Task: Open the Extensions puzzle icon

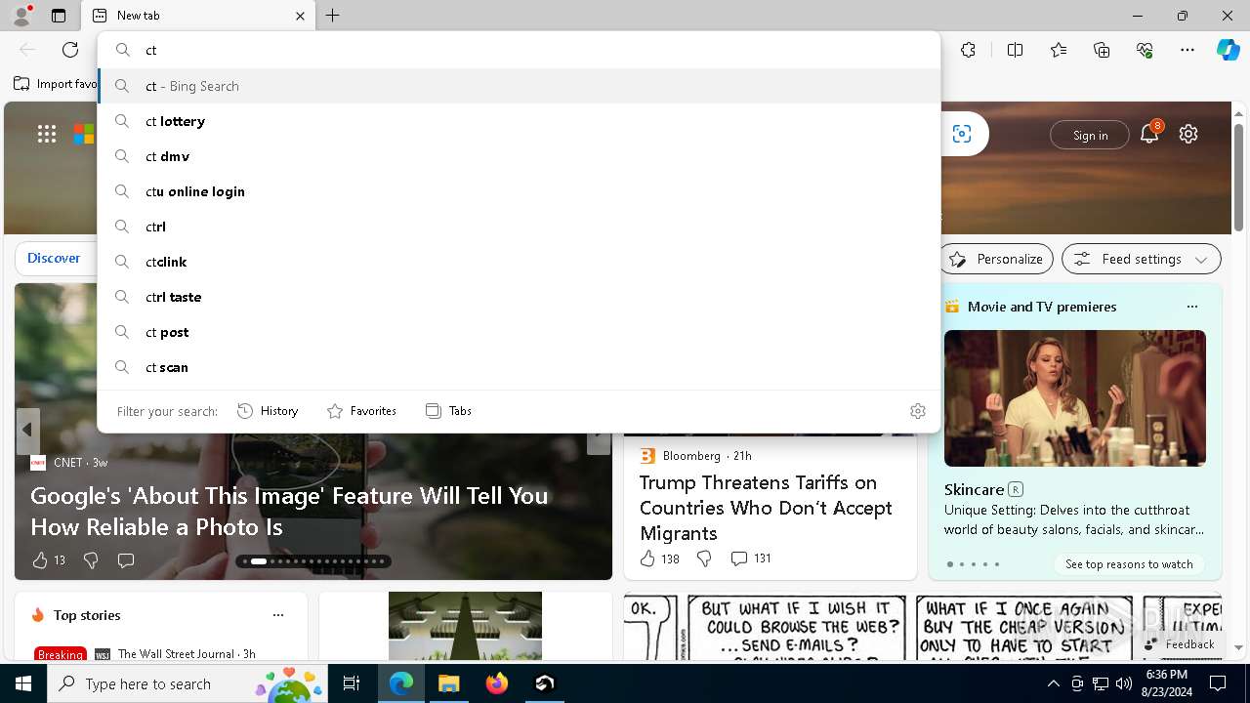Action: 968,50
